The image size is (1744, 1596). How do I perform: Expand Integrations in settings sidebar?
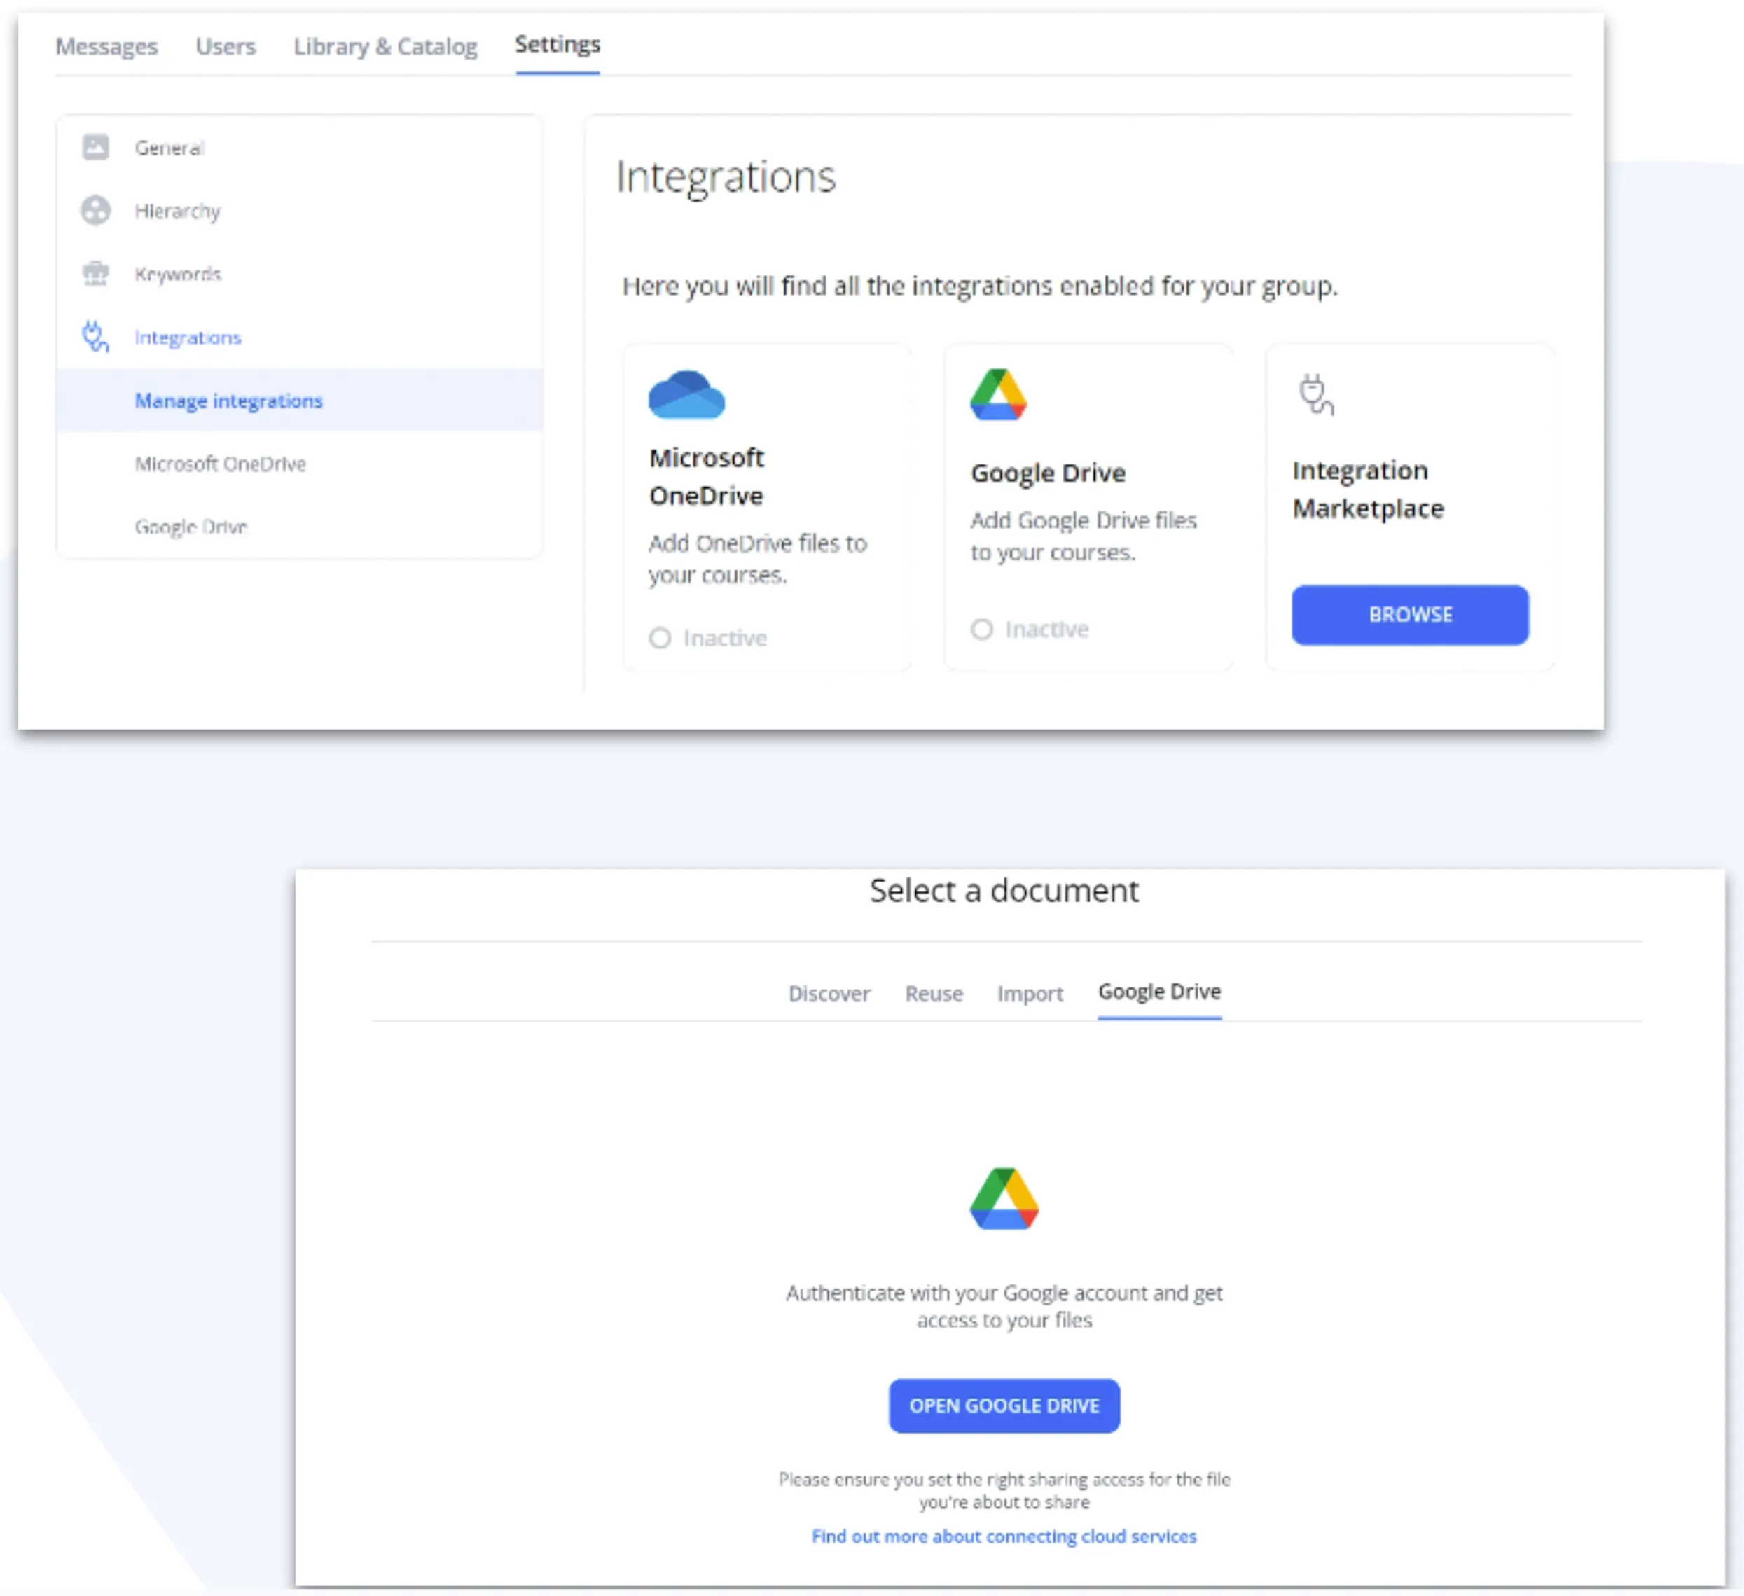tap(188, 338)
